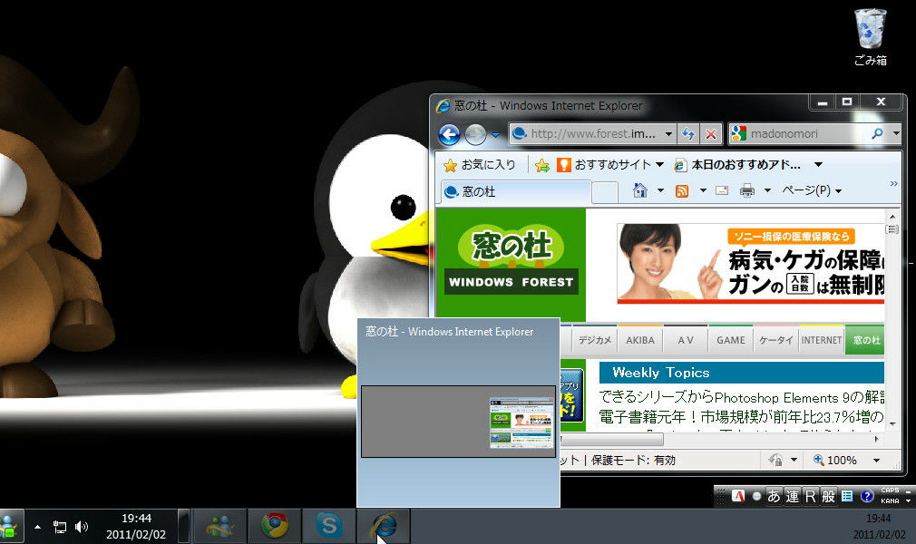916x544 pixels.
Task: Open a new blank IE tab
Action: point(605,192)
